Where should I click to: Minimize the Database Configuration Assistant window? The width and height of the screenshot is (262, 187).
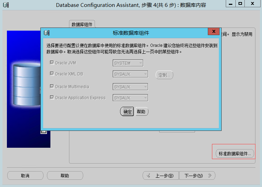coord(231,4)
